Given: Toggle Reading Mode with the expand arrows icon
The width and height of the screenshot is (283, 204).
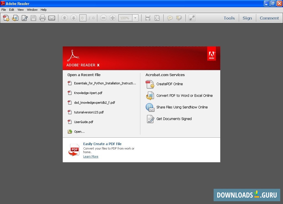Looking at the screenshot, I should click(192, 18).
